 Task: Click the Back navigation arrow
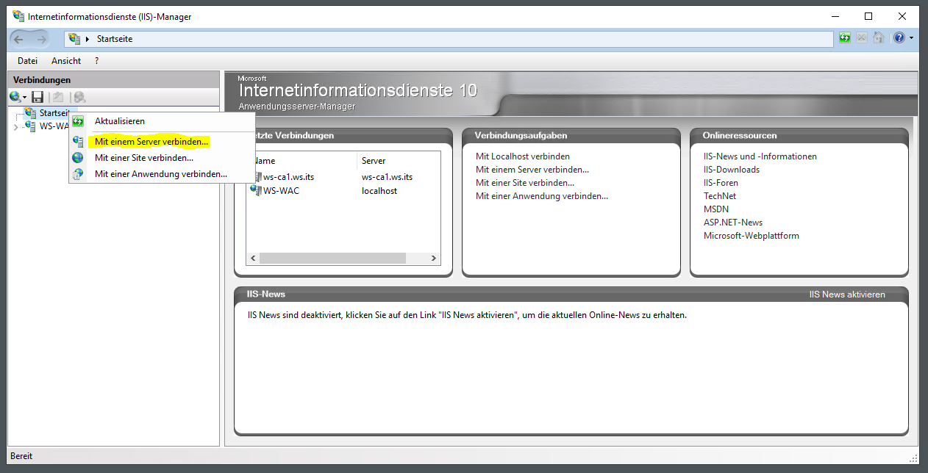pyautogui.click(x=18, y=39)
